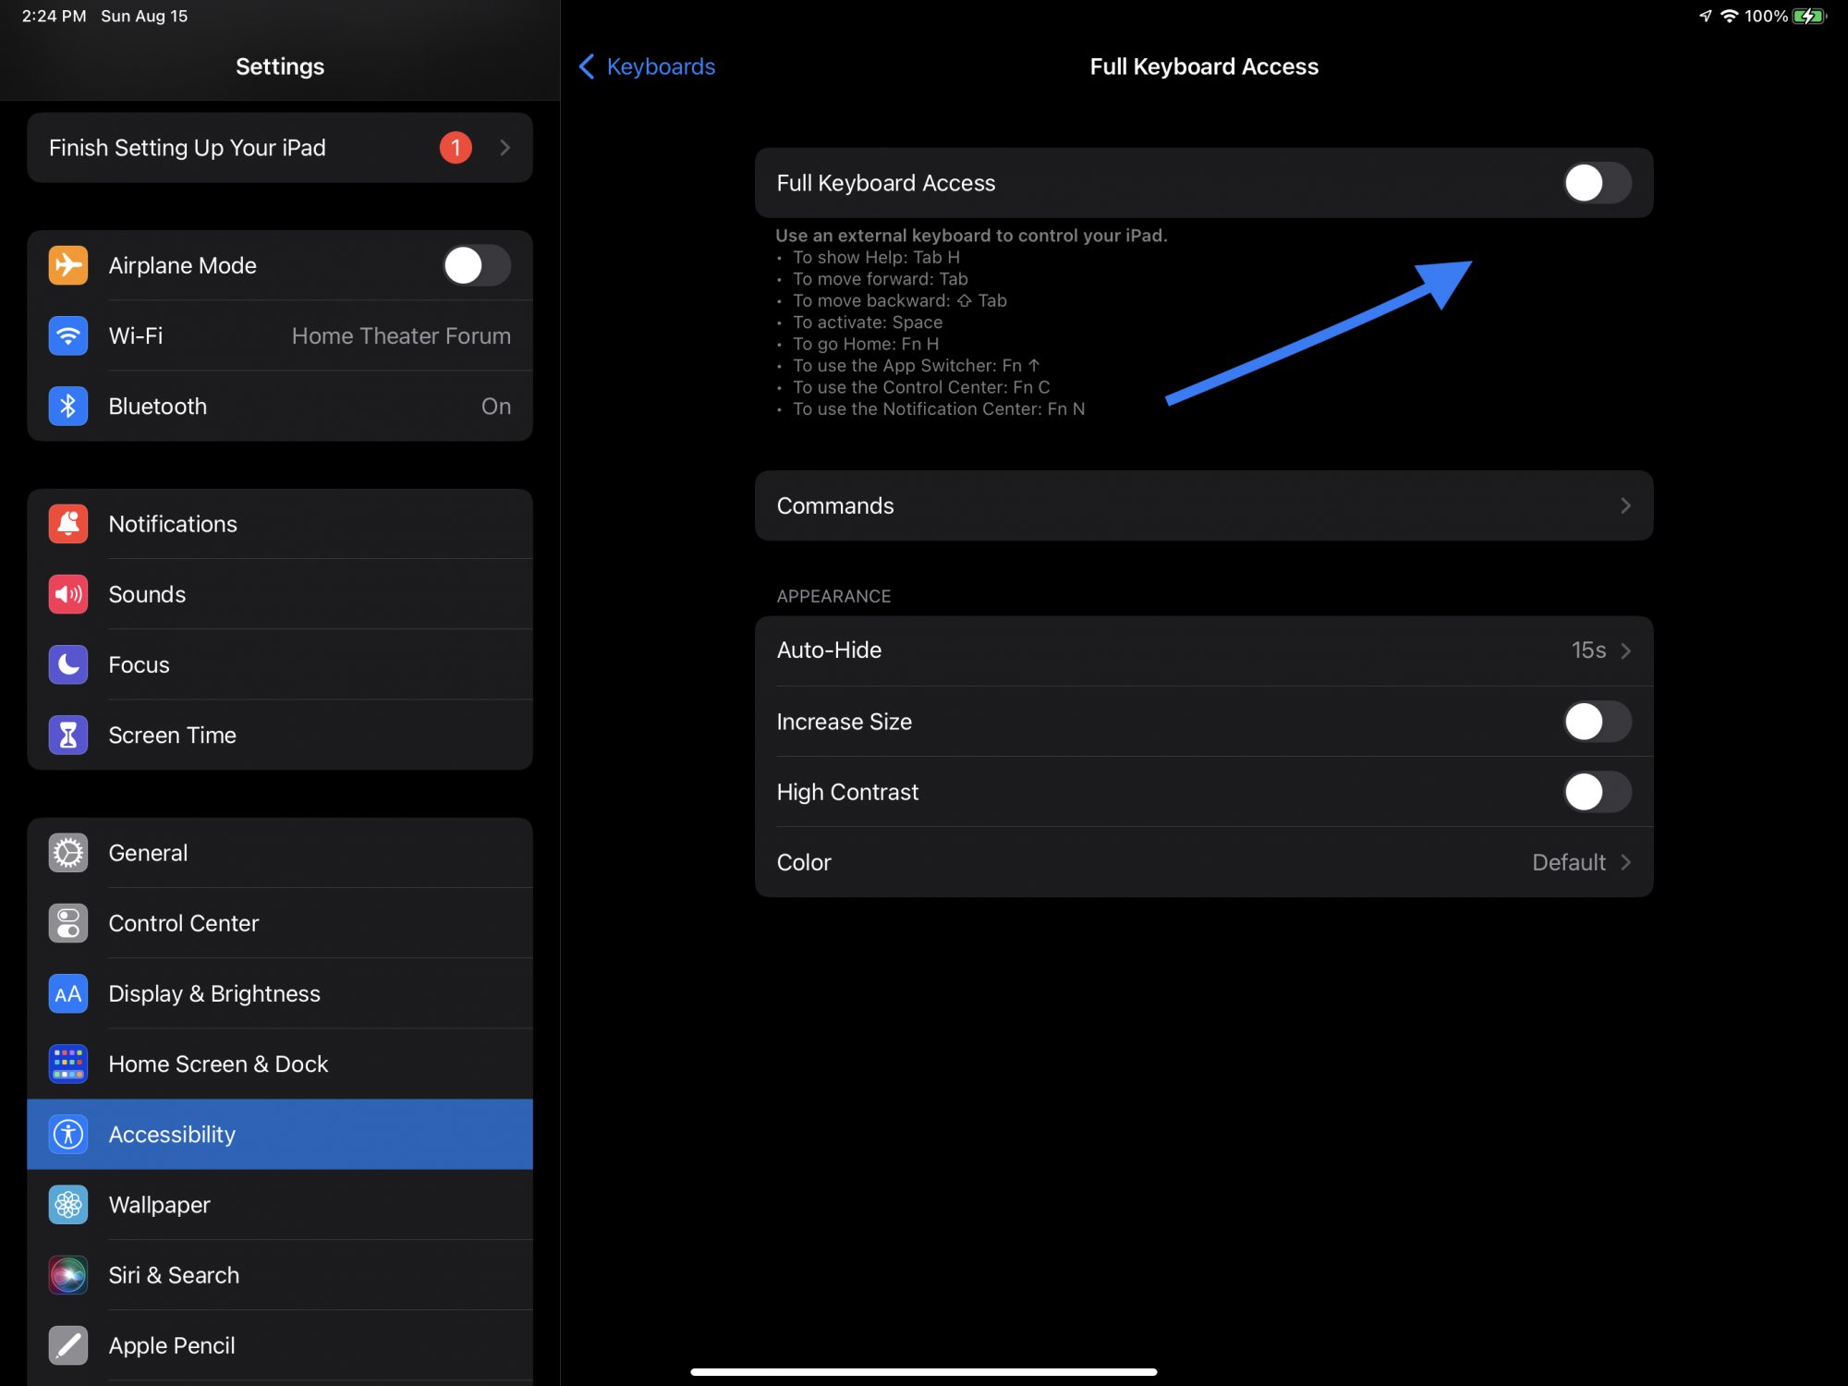Tap the Screen Time hourglass icon
Viewport: 1848px width, 1386px height.
click(x=68, y=735)
